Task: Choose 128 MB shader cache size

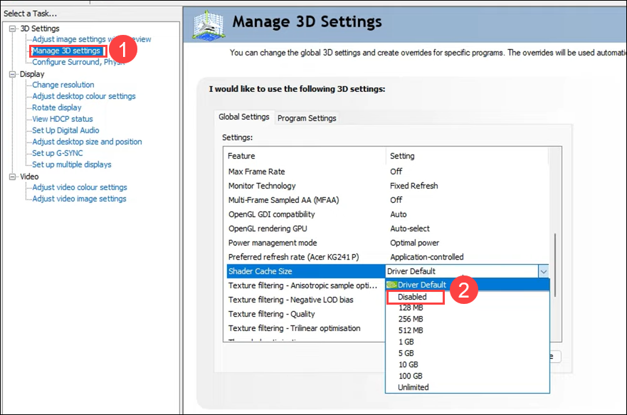Action: coord(411,308)
